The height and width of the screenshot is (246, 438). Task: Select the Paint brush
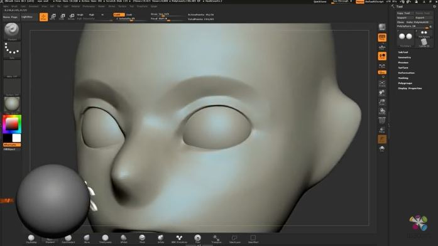[x=197, y=238]
